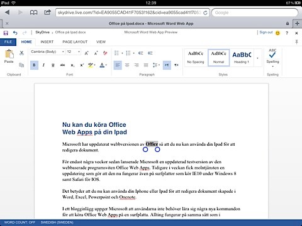Expand the bullet list style dropdown arrow

coord(122,53)
